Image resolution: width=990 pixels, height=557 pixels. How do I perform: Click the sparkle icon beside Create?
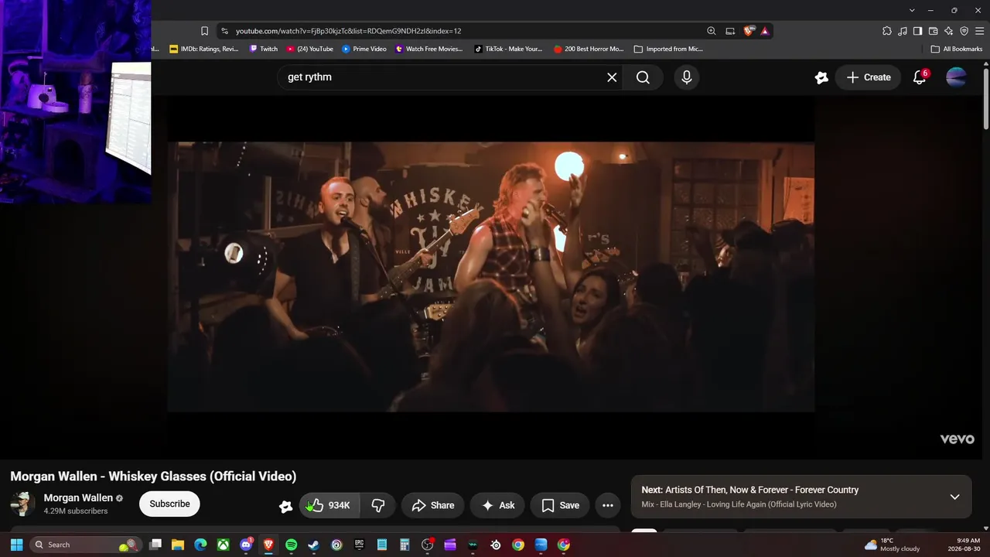(x=821, y=77)
